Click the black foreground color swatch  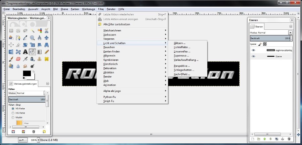(27, 74)
